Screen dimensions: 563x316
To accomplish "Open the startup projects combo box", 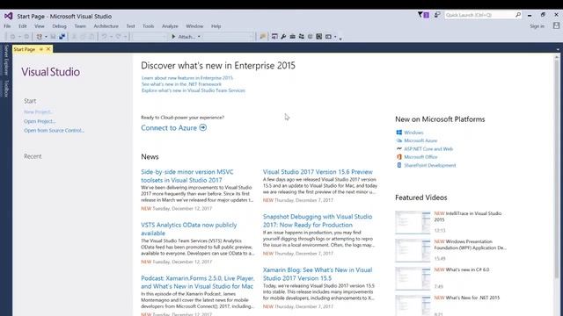I will pyautogui.click(x=229, y=37).
